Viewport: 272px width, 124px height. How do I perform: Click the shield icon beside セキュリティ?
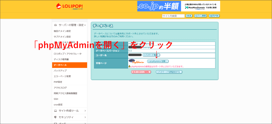tap(56, 117)
